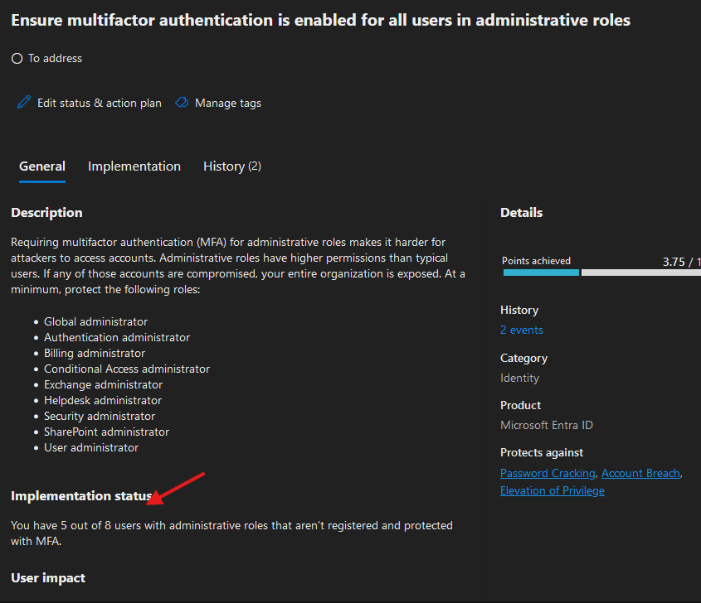
Task: Open the 2 events history link
Action: point(521,330)
